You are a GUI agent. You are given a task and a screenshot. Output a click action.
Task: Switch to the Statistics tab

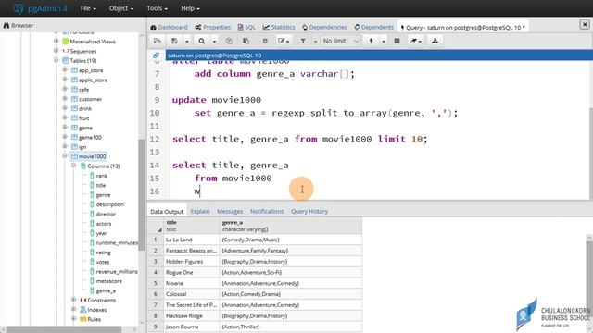coord(279,27)
